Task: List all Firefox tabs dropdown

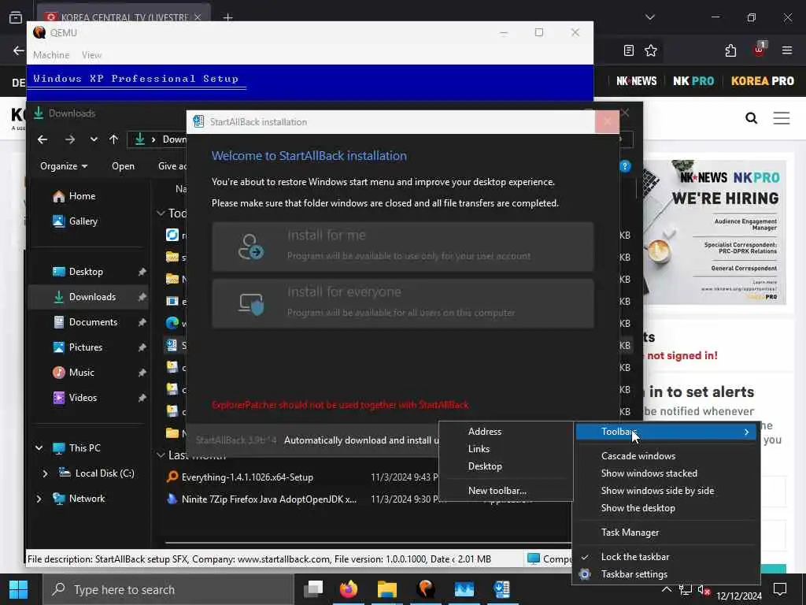Action: (x=650, y=17)
